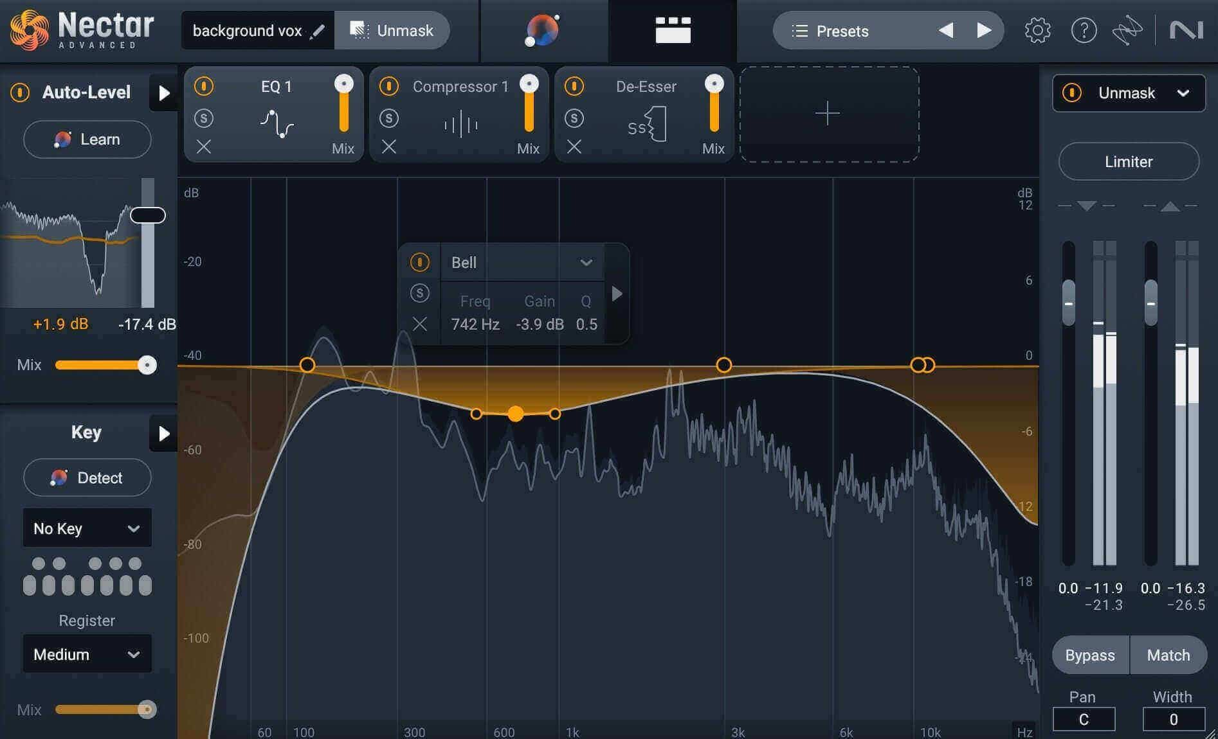This screenshot has width=1218, height=739.
Task: Remove the EQ 1 module
Action: coord(204,147)
